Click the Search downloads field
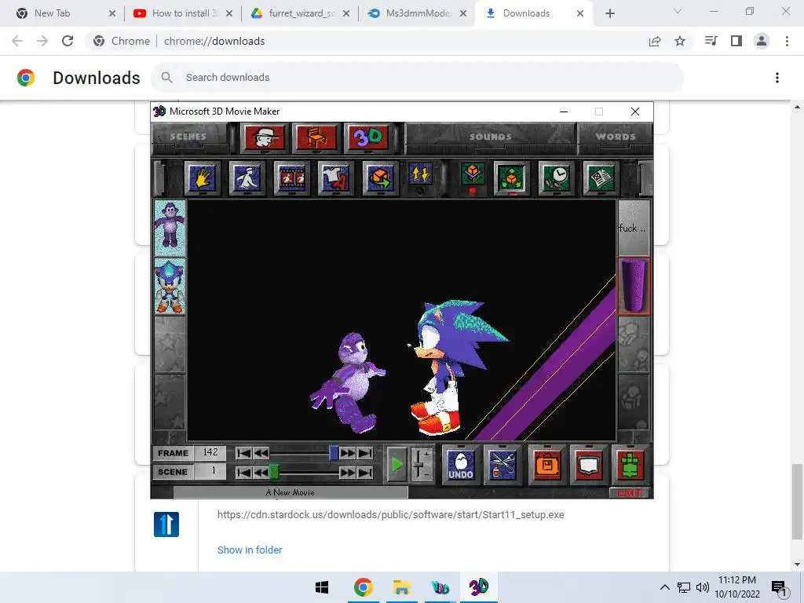 click(x=418, y=78)
